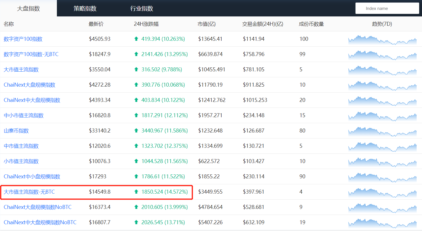View 7D trend chart for 山寨币指数
The image size is (422, 231).
click(382, 132)
